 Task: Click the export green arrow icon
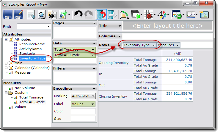(63, 14)
